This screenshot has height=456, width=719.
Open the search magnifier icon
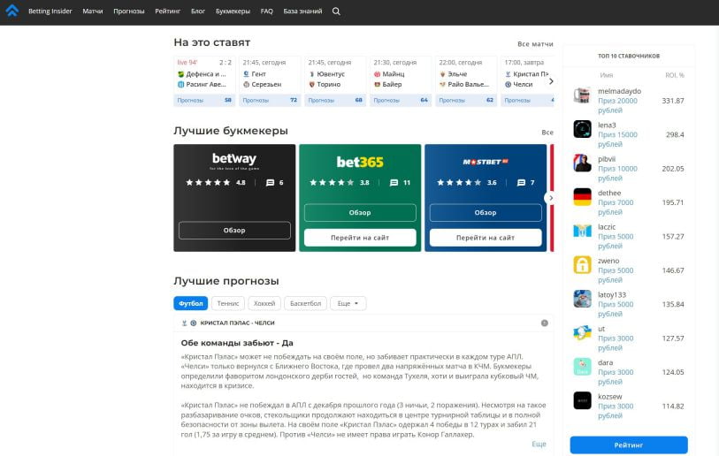(336, 11)
